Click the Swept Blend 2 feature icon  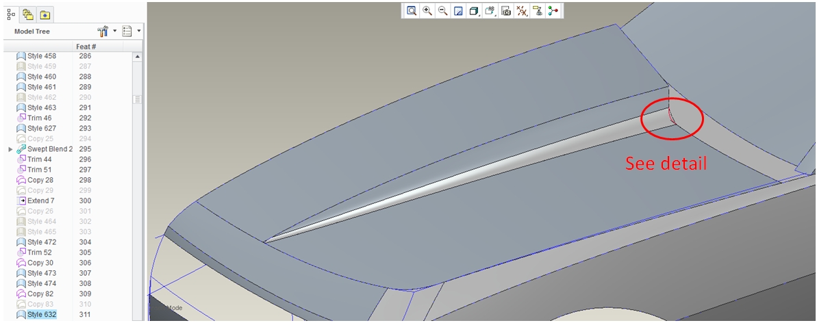point(21,149)
